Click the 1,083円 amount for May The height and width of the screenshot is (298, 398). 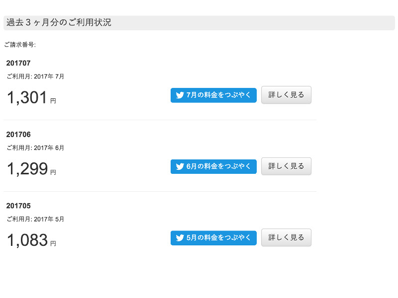31,240
